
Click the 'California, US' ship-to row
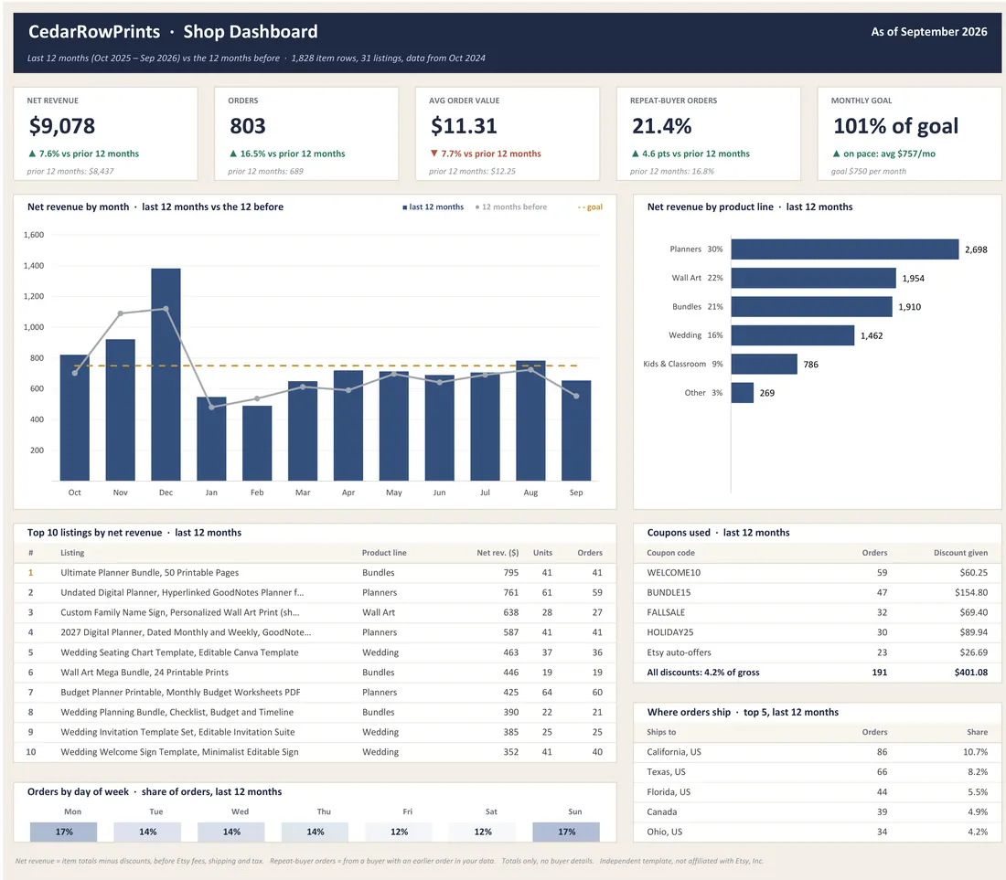817,752
